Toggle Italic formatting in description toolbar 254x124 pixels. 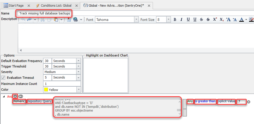[x=182, y=19]
